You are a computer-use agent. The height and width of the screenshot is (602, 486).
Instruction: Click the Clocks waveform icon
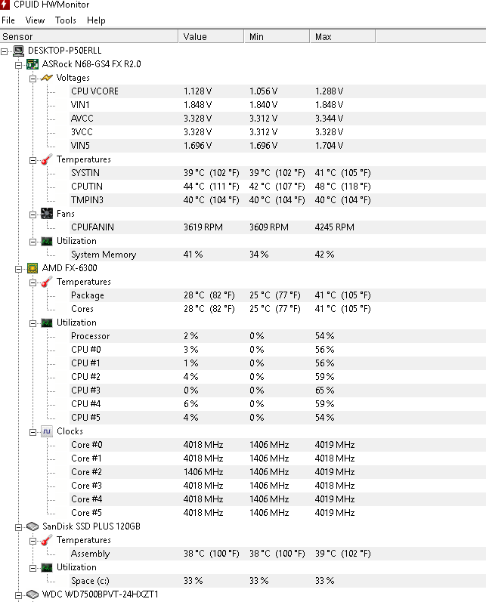(47, 431)
